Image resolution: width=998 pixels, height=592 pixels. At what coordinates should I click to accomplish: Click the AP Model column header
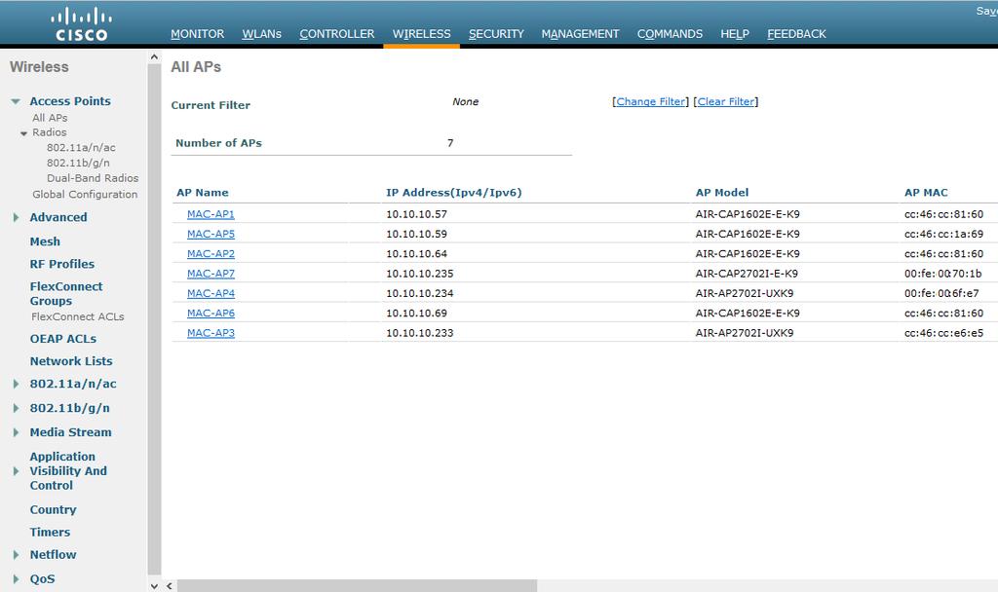(722, 193)
